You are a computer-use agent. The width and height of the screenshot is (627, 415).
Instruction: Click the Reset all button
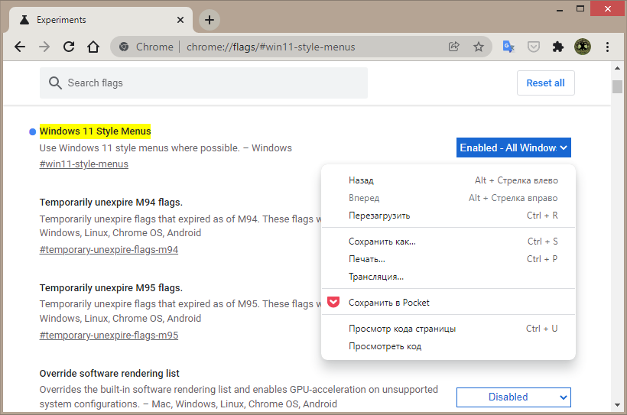point(545,83)
